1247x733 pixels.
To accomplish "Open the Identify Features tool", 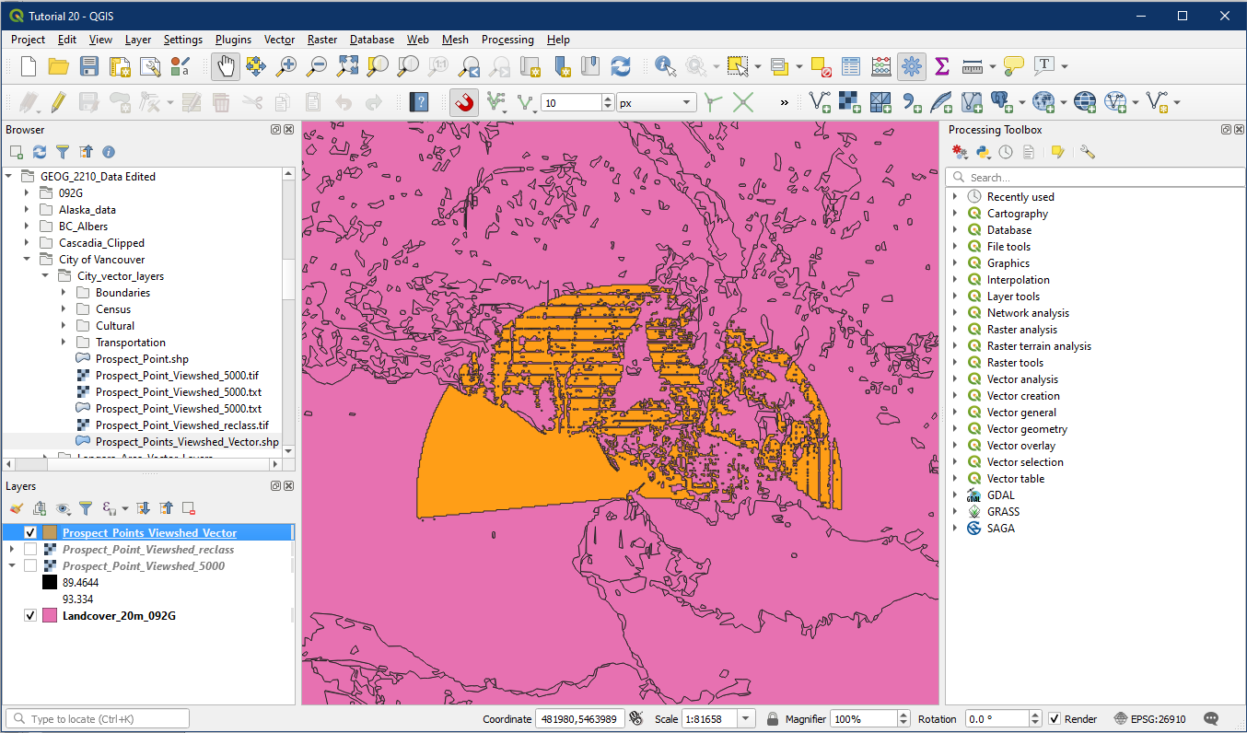I will pyautogui.click(x=665, y=66).
